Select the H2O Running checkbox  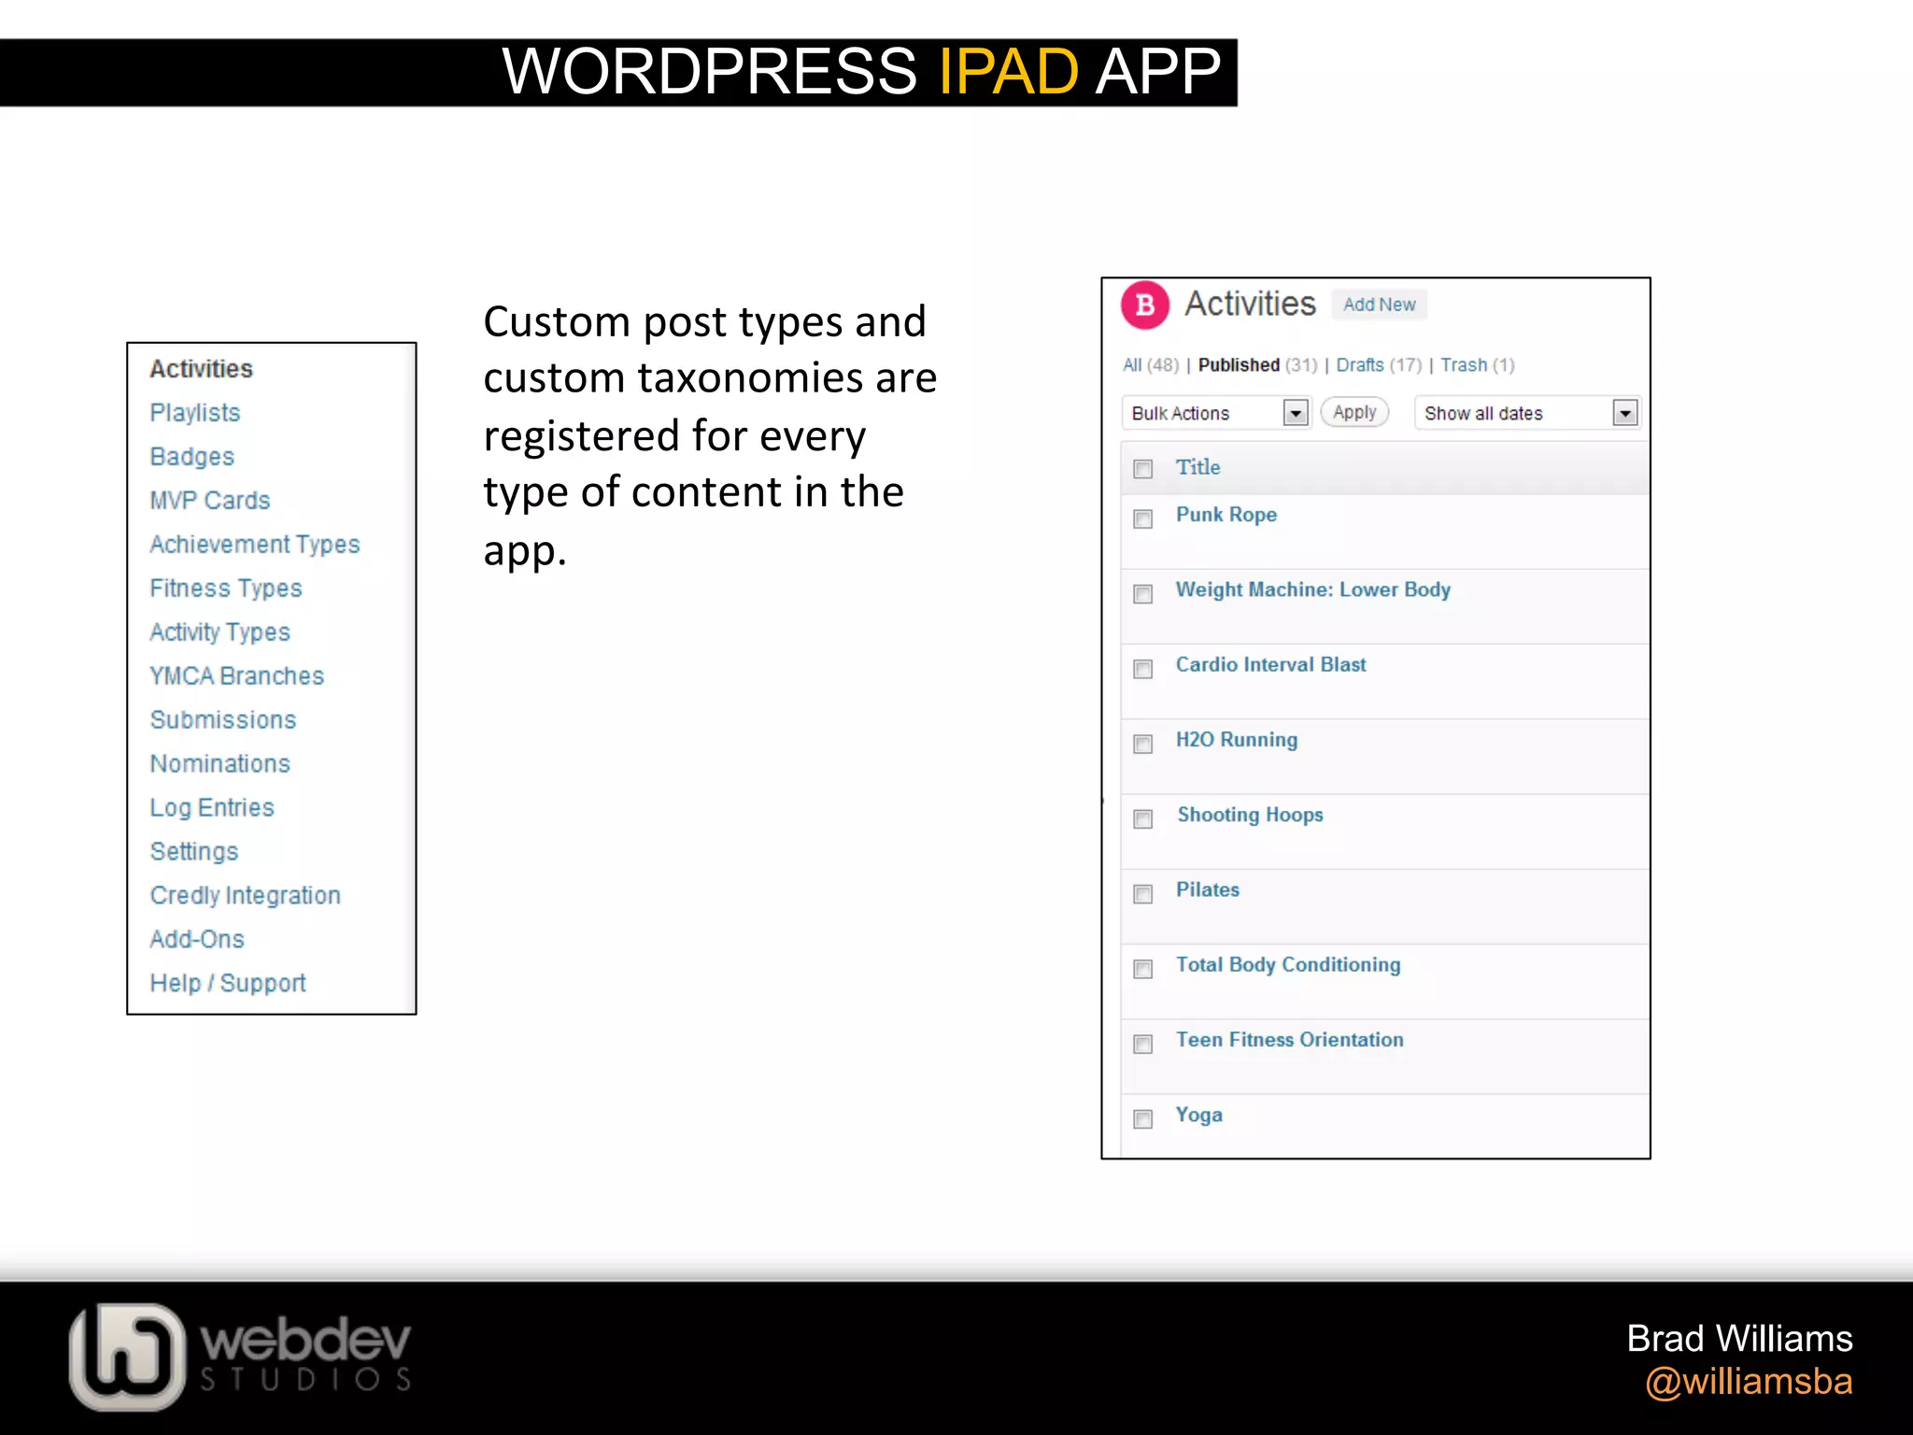tap(1142, 744)
